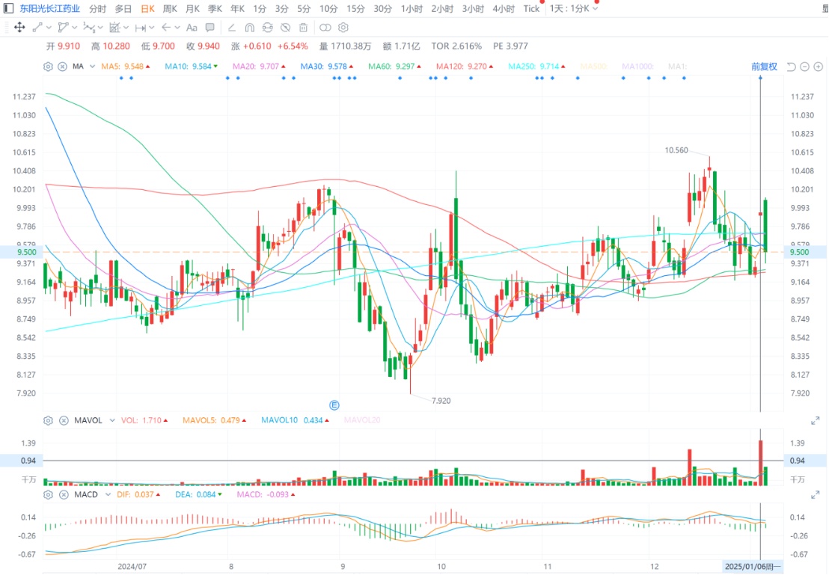829x575 pixels.
Task: Delete drawings with the trash icon
Action: coord(303,28)
